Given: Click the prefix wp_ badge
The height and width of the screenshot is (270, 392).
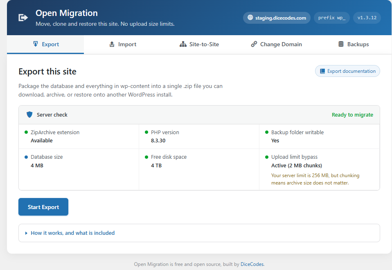Looking at the screenshot, I should tap(332, 18).
